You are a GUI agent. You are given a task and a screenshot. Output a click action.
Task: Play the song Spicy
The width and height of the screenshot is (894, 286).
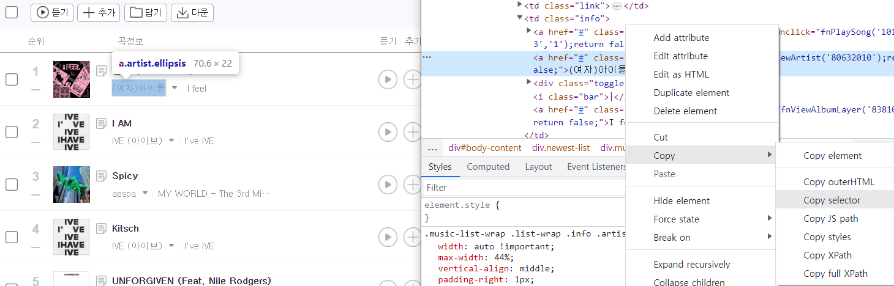click(x=388, y=185)
